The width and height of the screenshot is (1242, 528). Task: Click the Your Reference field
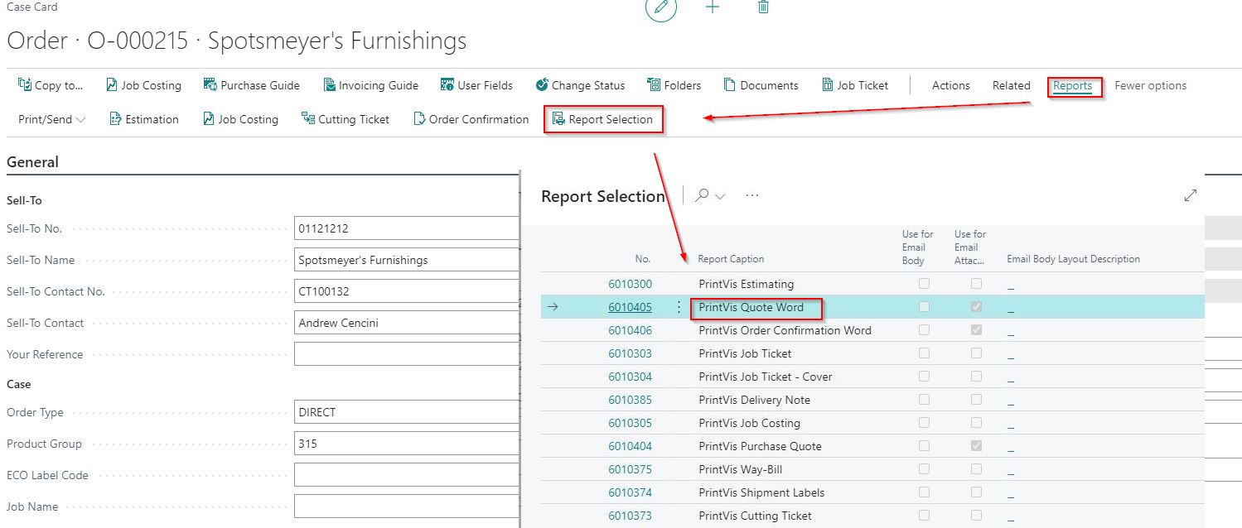406,354
